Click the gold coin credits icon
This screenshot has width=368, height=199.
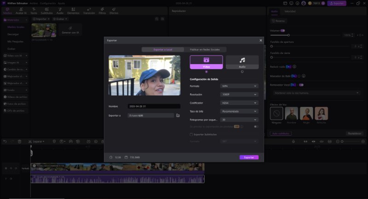(310, 3)
